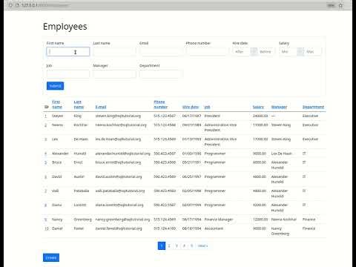The width and height of the screenshot is (356, 267).
Task: Go to pagination page 3
Action: [x=177, y=245]
